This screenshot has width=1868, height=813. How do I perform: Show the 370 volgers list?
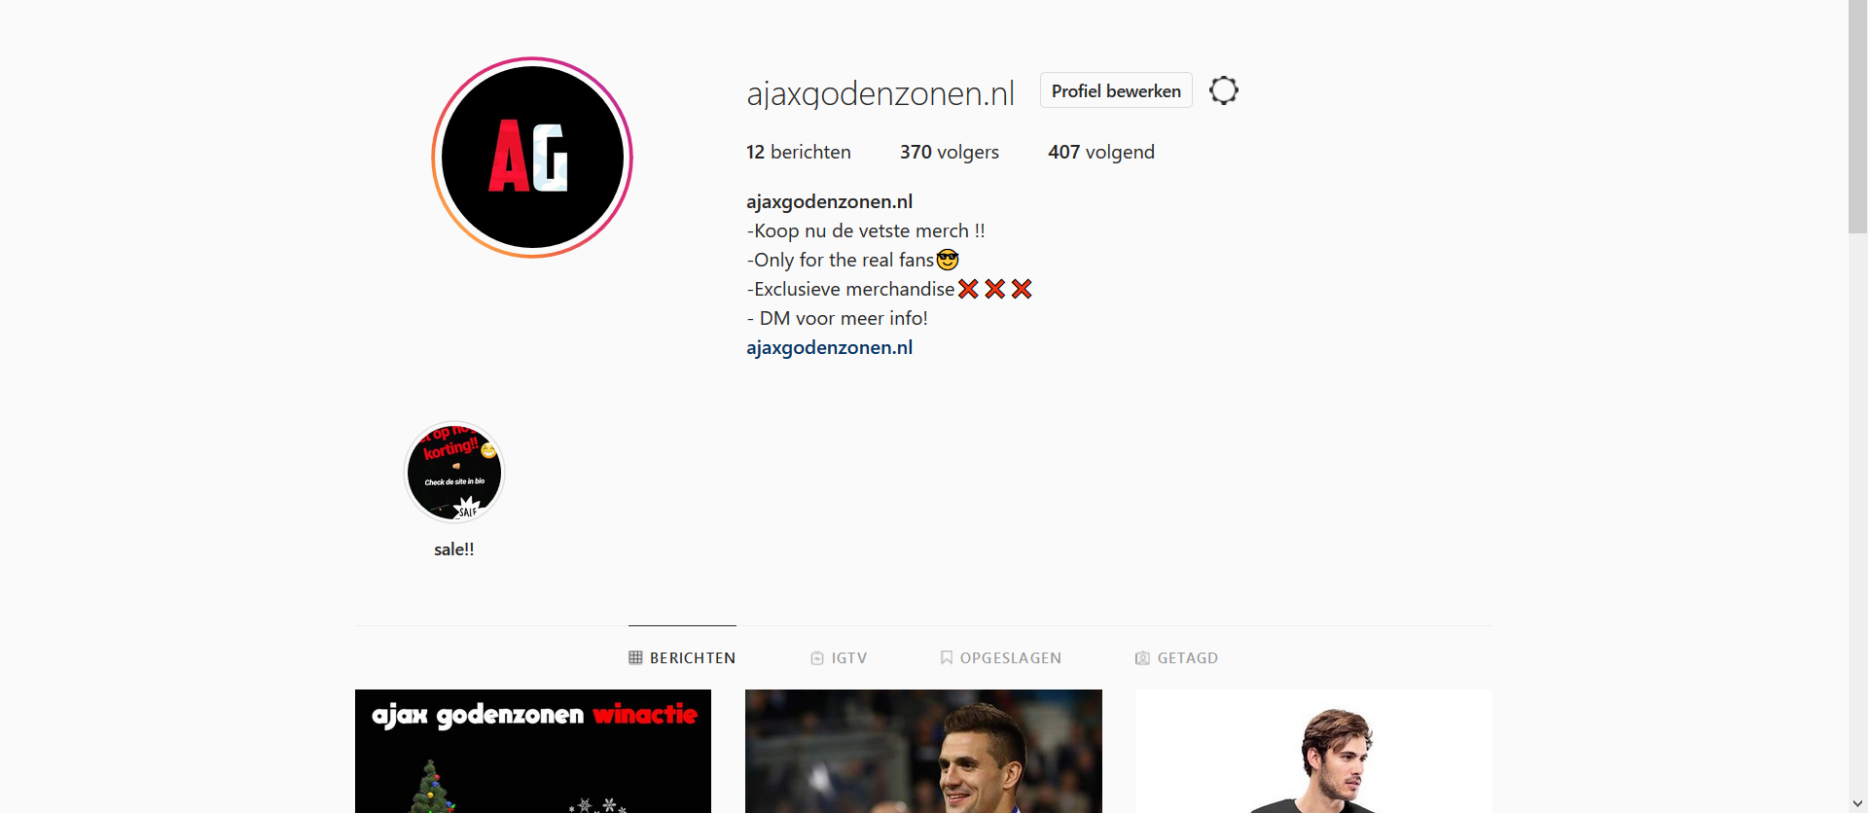950,152
